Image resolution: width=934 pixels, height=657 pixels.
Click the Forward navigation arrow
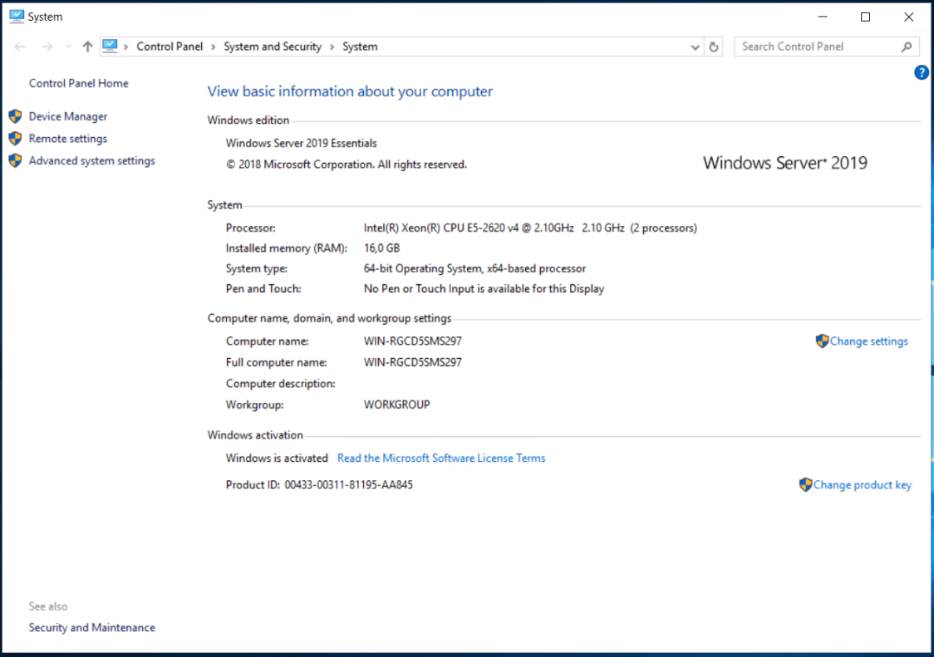coord(47,47)
